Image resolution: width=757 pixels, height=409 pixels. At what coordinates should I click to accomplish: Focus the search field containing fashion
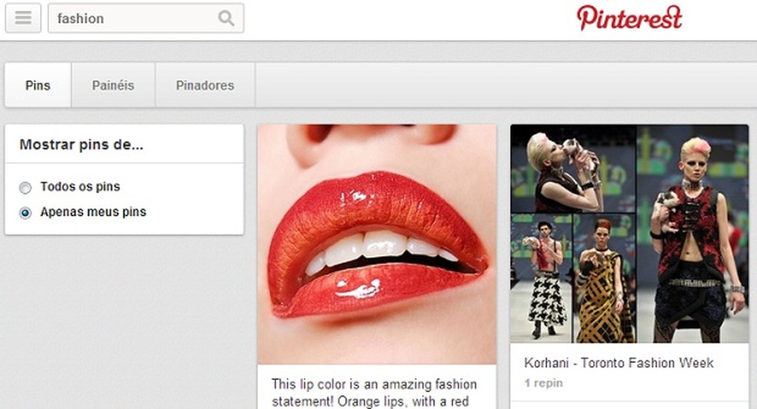146,18
